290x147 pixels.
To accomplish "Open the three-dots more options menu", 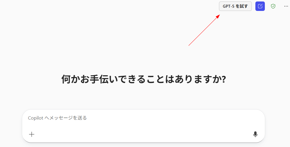I will pos(286,6).
